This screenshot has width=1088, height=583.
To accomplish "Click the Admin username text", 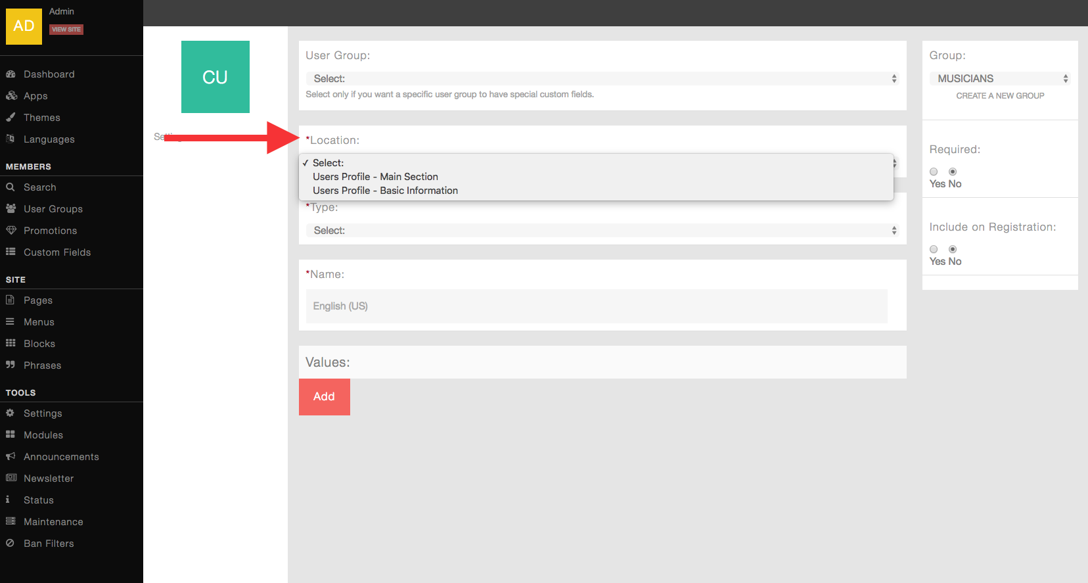I will [x=62, y=11].
